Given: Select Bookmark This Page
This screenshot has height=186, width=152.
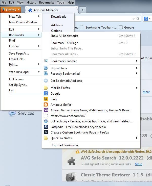Looking at the screenshot, I should pyautogui.click(x=91, y=43).
